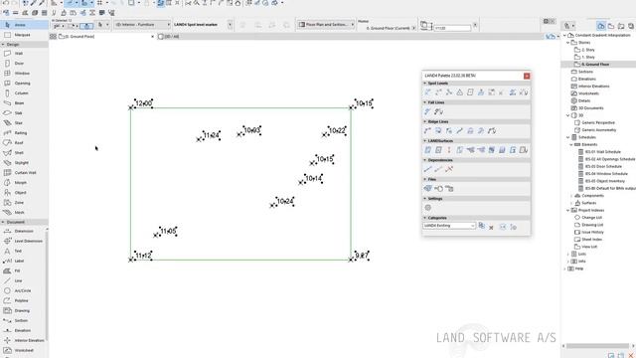Image resolution: width=636 pixels, height=358 pixels.
Task: Collapse the Fall Lines section
Action: tap(425, 102)
